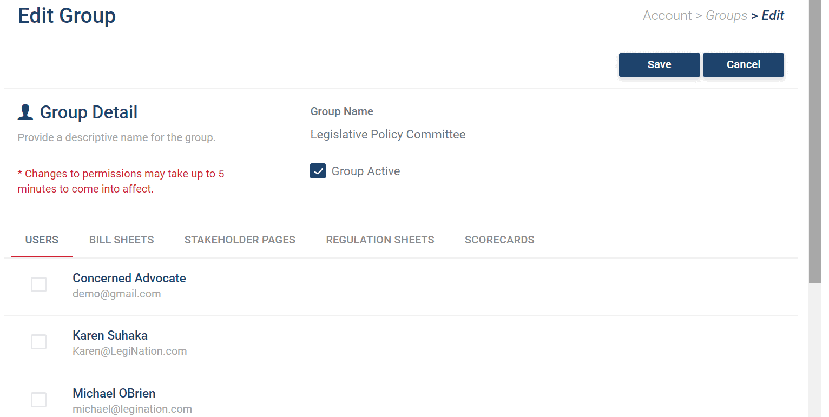Enable the Michael OBrien user checkbox
829x417 pixels.
pos(38,400)
